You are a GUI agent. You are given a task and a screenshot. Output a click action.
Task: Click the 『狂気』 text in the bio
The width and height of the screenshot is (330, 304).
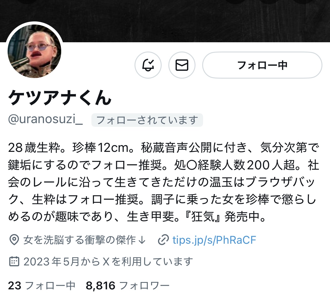pyautogui.click(x=203, y=216)
